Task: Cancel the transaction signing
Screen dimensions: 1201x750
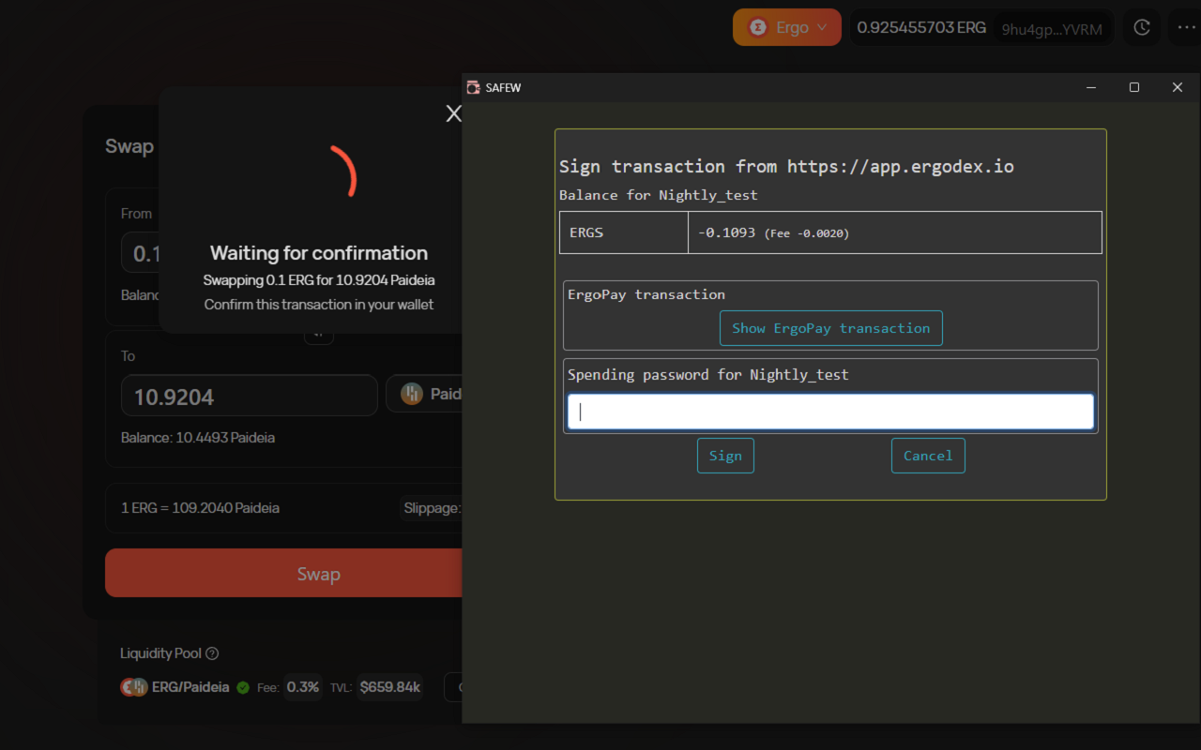Action: [x=927, y=456]
